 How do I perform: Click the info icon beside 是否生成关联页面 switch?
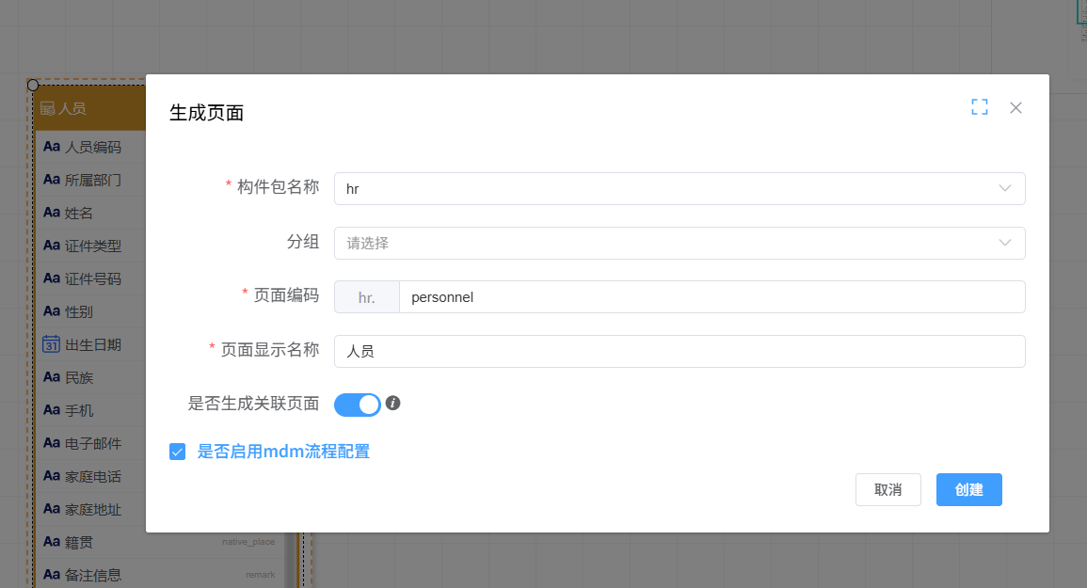pos(393,403)
